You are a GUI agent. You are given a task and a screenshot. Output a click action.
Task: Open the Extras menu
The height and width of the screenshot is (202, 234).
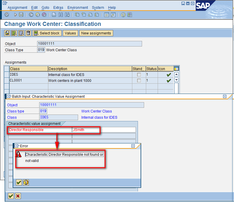[x=58, y=8]
